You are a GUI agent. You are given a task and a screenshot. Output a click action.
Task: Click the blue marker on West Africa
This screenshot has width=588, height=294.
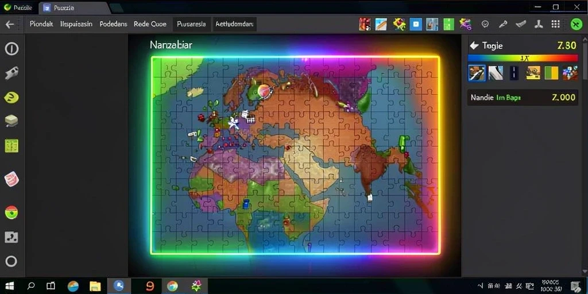pos(246,204)
